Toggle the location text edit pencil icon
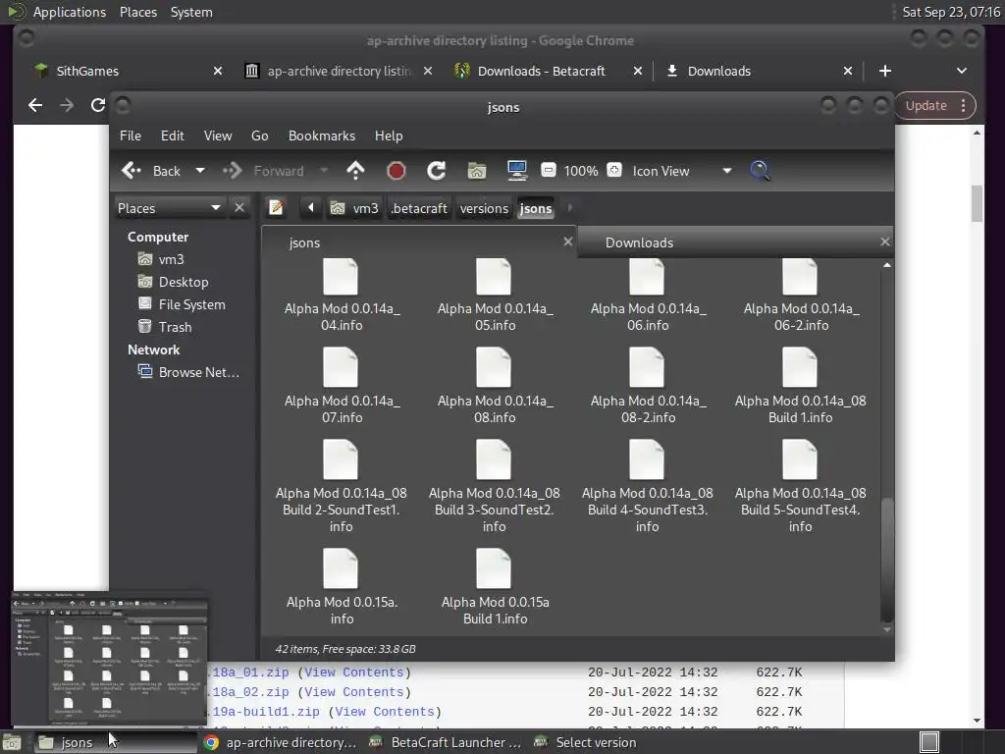The height and width of the screenshot is (754, 1005). tap(276, 208)
